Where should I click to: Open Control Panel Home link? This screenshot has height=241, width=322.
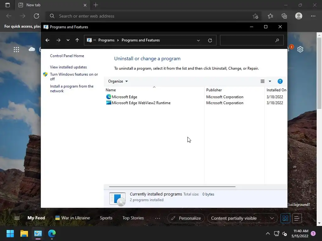click(x=67, y=56)
